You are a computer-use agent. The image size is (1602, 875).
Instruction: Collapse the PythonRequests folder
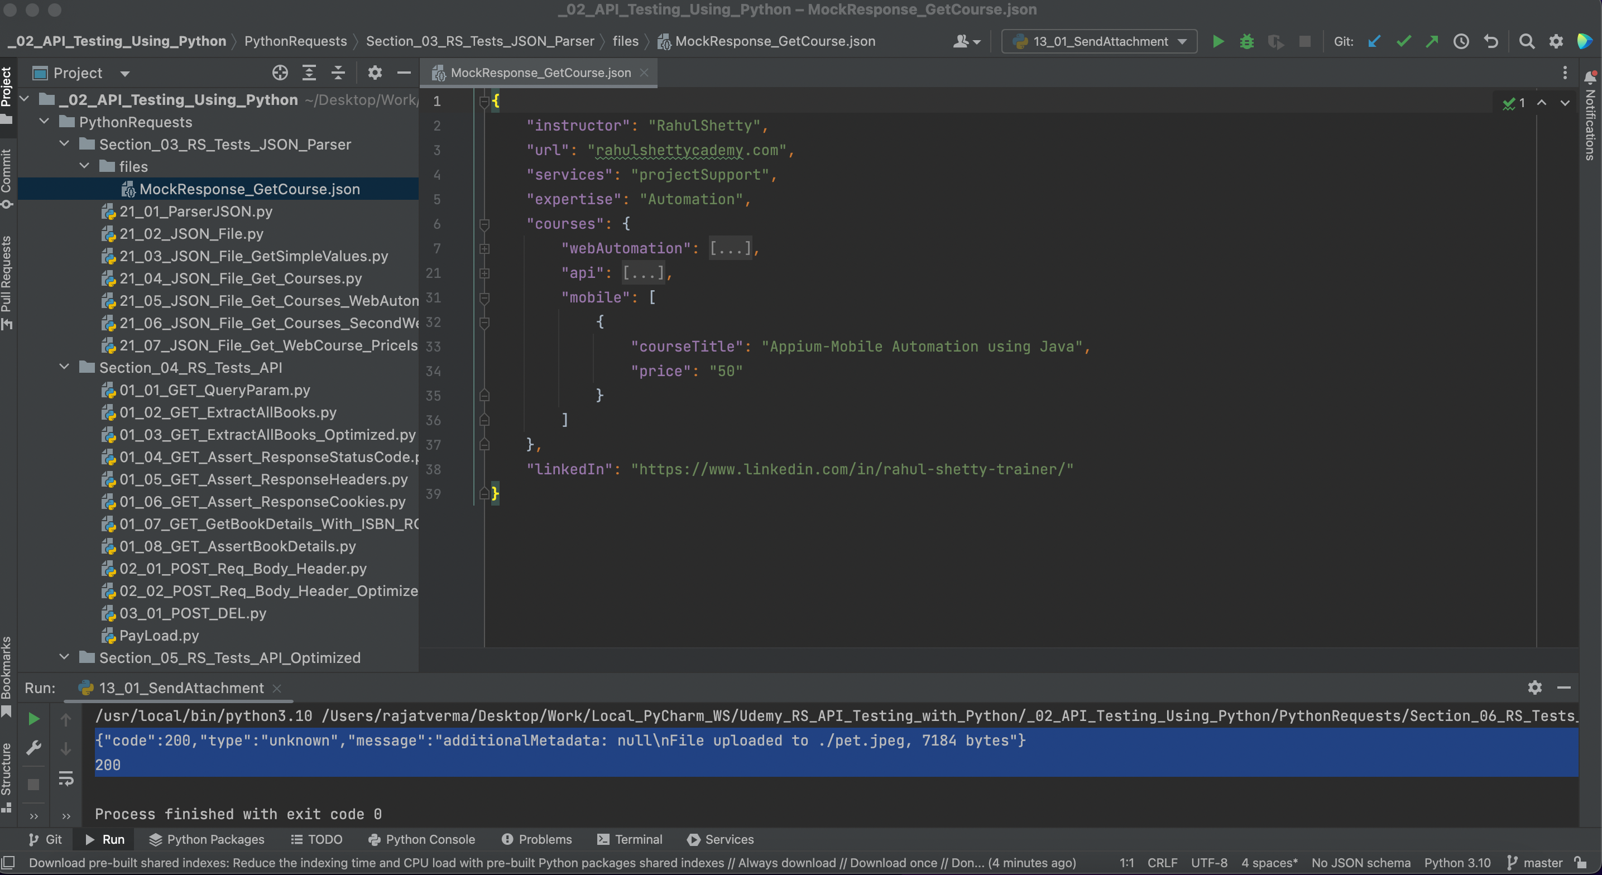click(x=44, y=122)
